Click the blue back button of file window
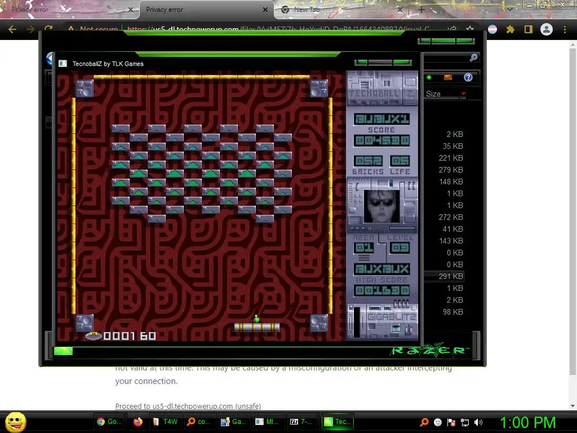The height and width of the screenshot is (433, 577). pyautogui.click(x=50, y=59)
